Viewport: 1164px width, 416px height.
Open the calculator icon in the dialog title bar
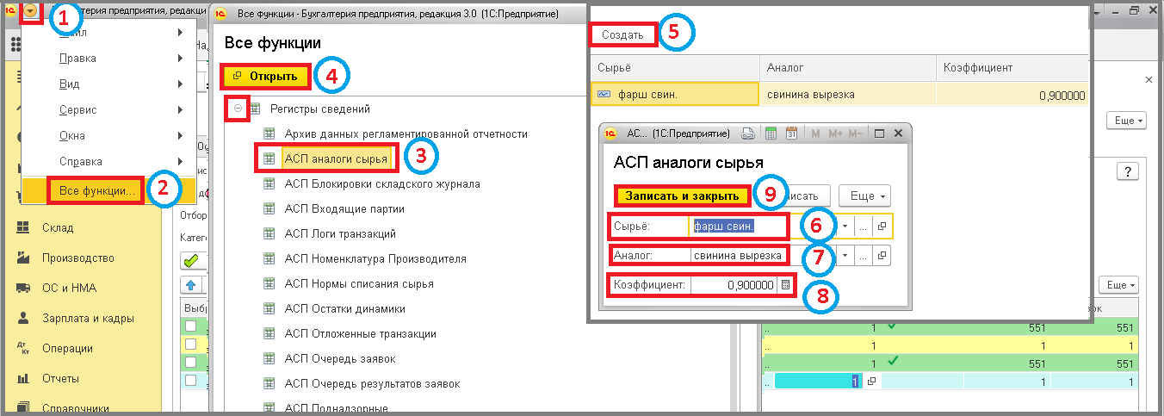pyautogui.click(x=771, y=133)
